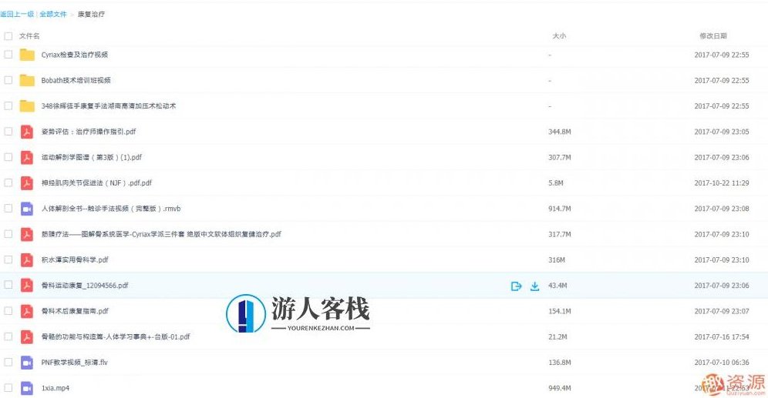
Task: Click video icon beside 1xia.mp4
Action: click(27, 388)
